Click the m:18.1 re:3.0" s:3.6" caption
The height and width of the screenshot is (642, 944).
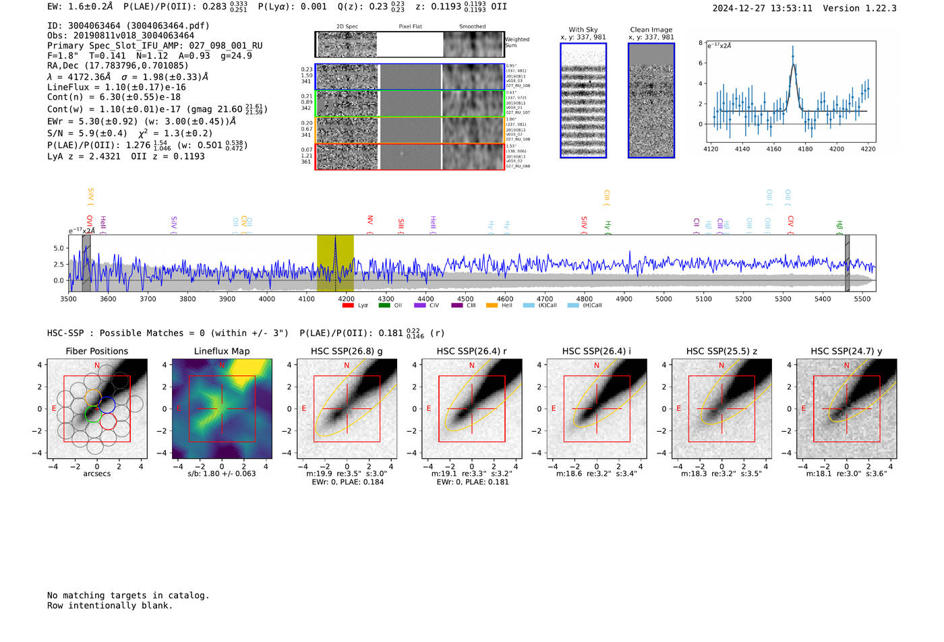pyautogui.click(x=847, y=474)
